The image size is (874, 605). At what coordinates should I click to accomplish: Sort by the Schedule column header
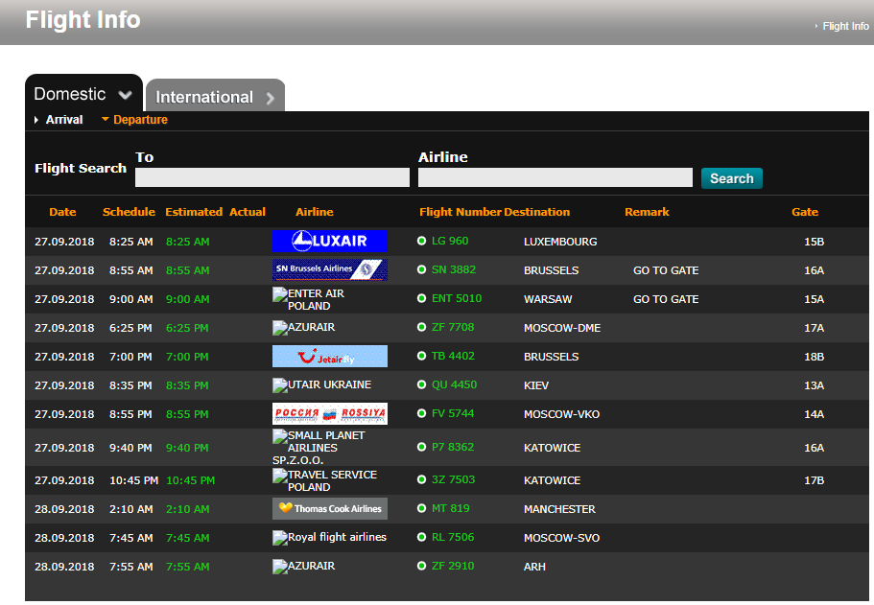point(129,212)
